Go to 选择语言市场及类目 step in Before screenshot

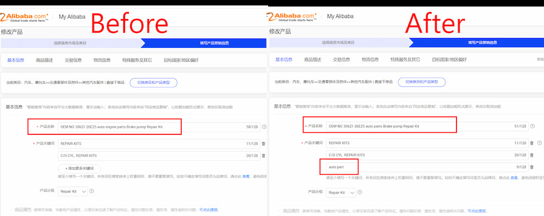click(70, 43)
